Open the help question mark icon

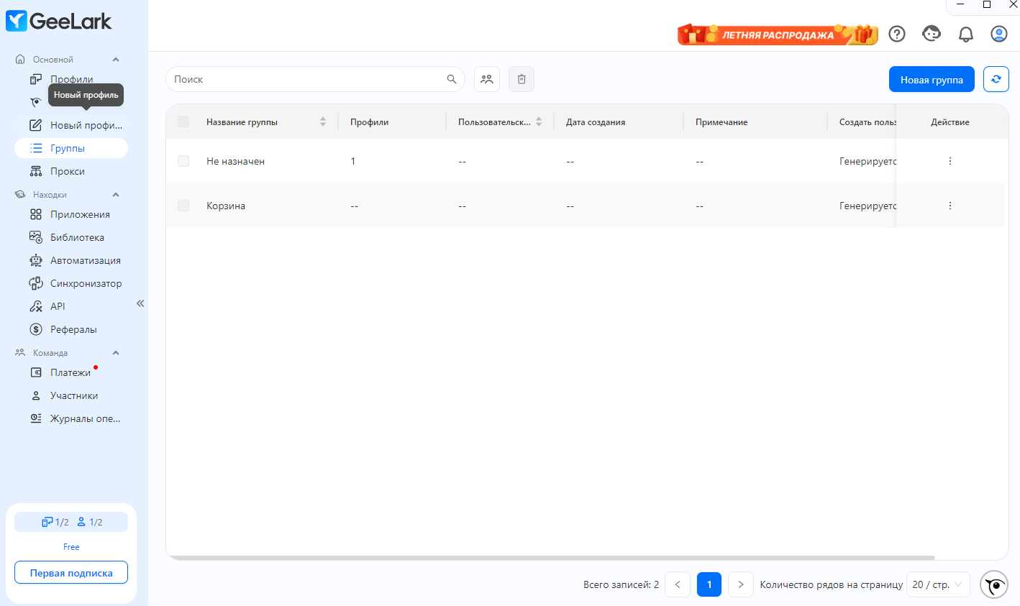click(897, 34)
